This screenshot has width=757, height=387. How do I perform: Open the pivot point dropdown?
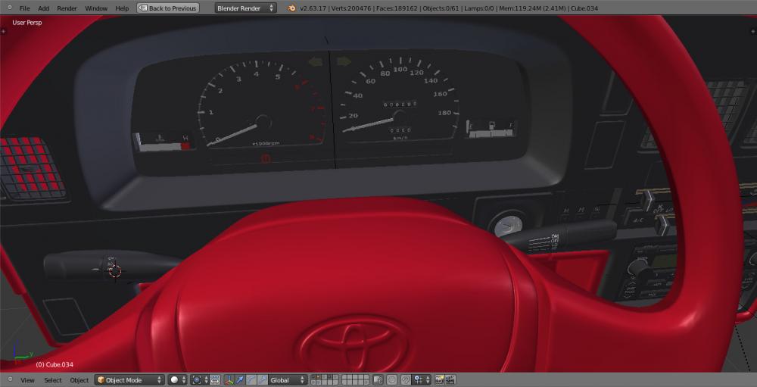(199, 380)
